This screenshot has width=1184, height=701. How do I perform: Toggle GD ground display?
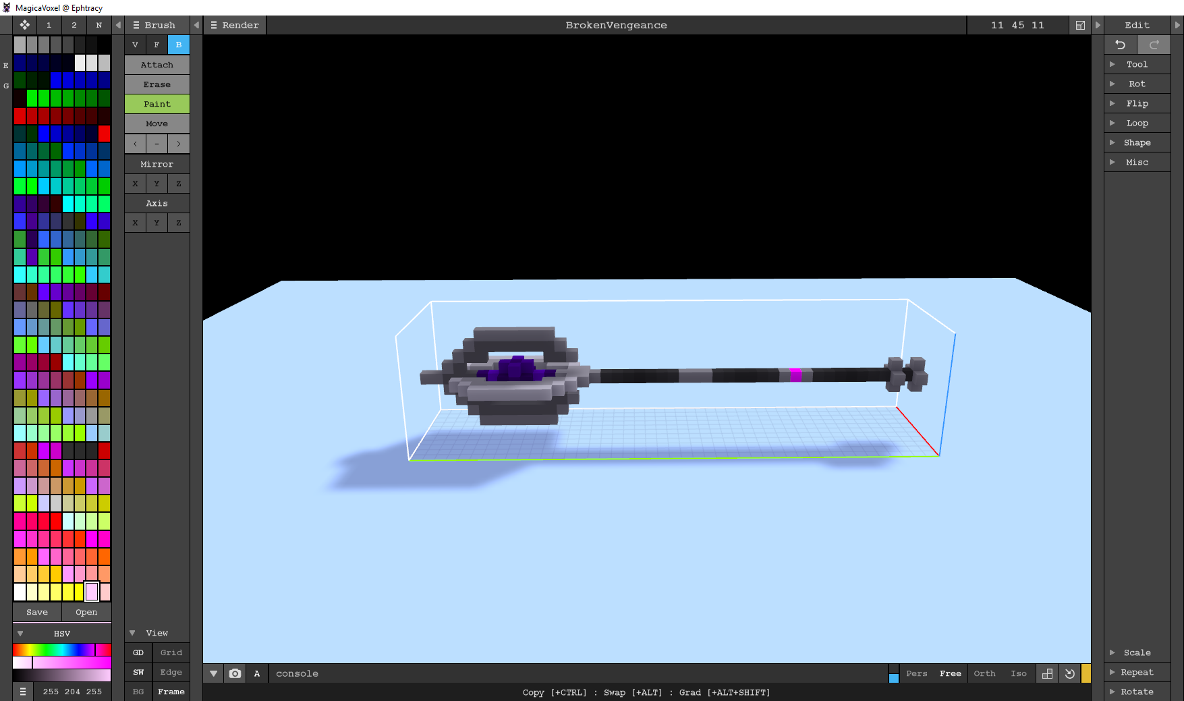[138, 652]
